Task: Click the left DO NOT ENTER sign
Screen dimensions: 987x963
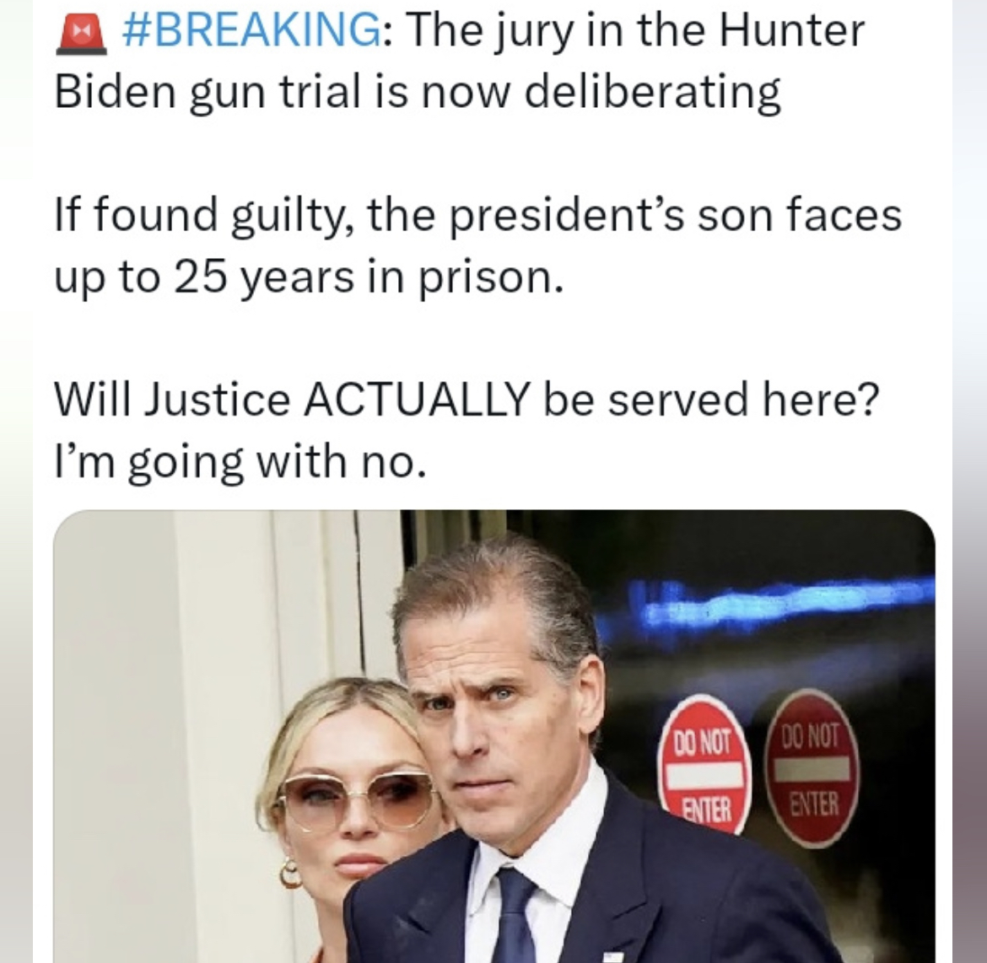Action: (704, 764)
